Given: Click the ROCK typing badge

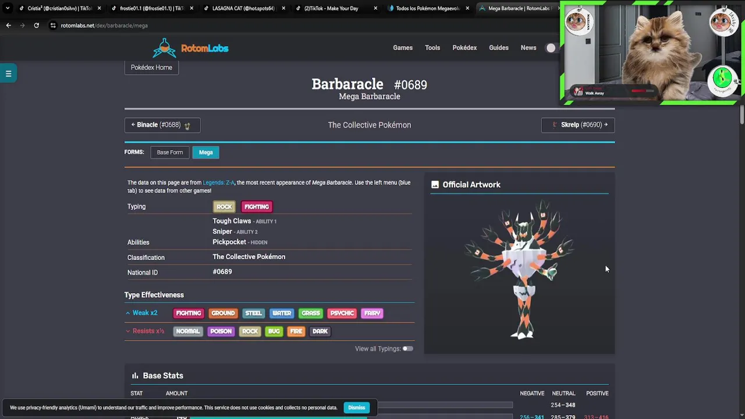Looking at the screenshot, I should 224,207.
